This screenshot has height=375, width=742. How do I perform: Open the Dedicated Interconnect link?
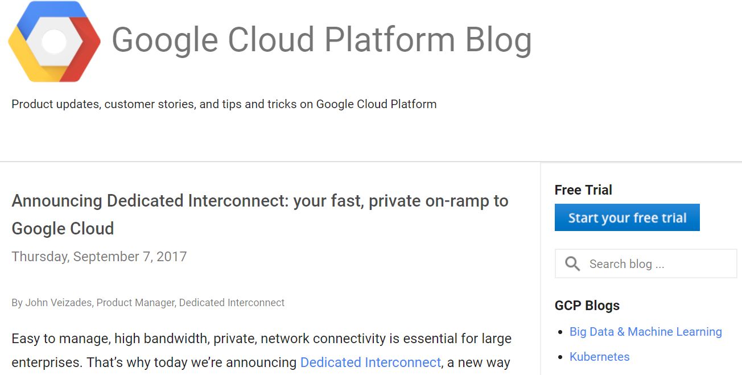(370, 362)
